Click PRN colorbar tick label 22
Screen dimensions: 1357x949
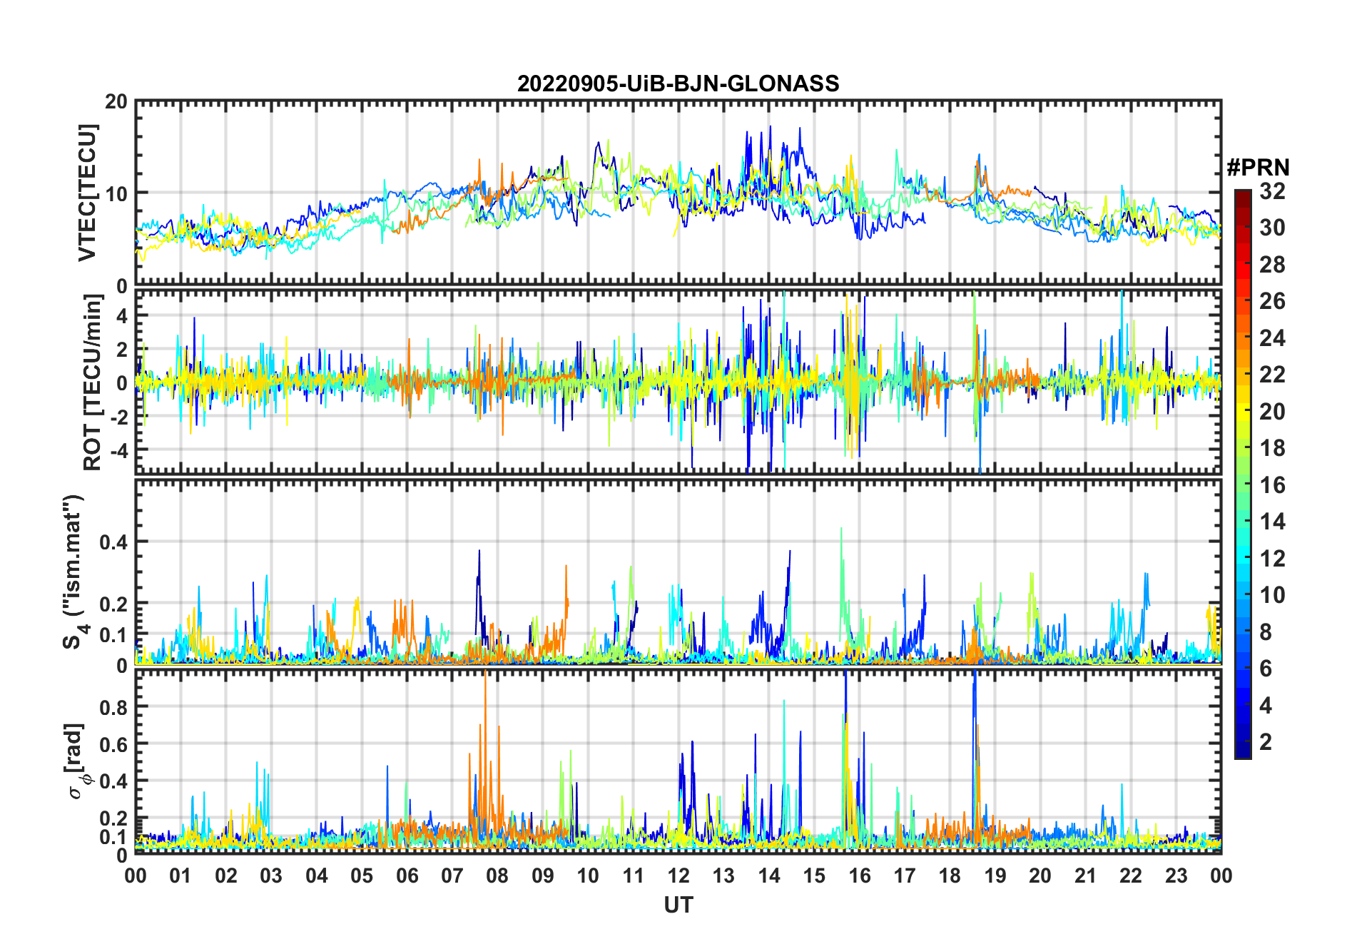1272,375
